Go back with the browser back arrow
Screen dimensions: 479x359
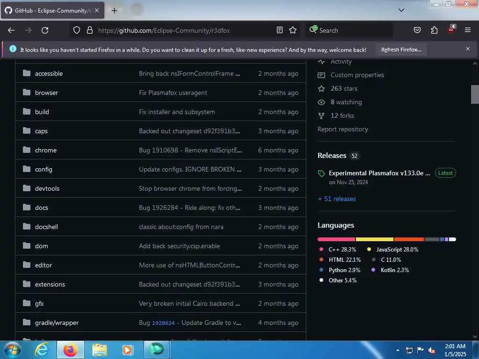point(11,30)
